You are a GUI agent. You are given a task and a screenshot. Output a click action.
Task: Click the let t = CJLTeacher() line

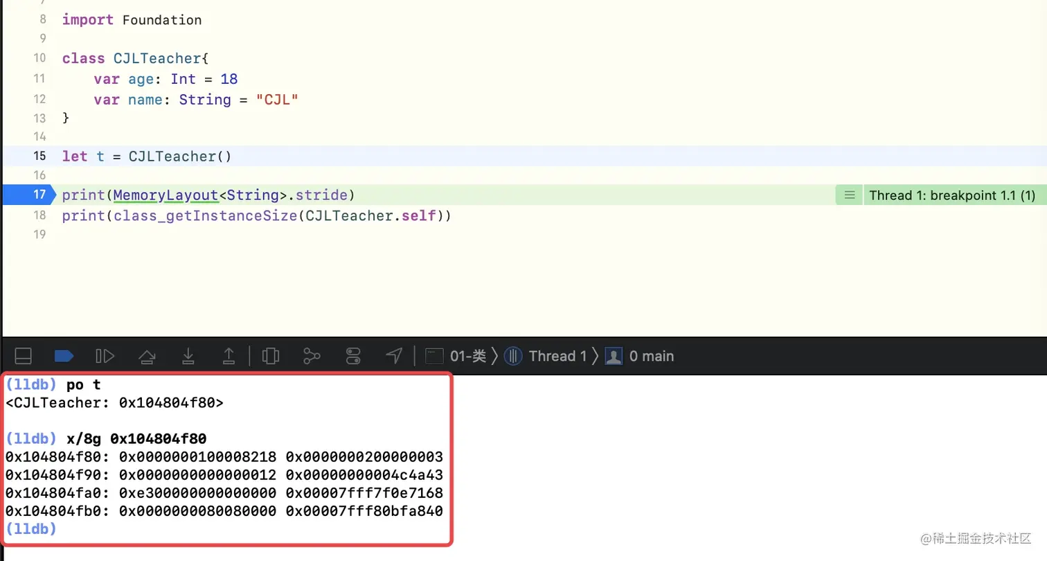click(x=147, y=156)
